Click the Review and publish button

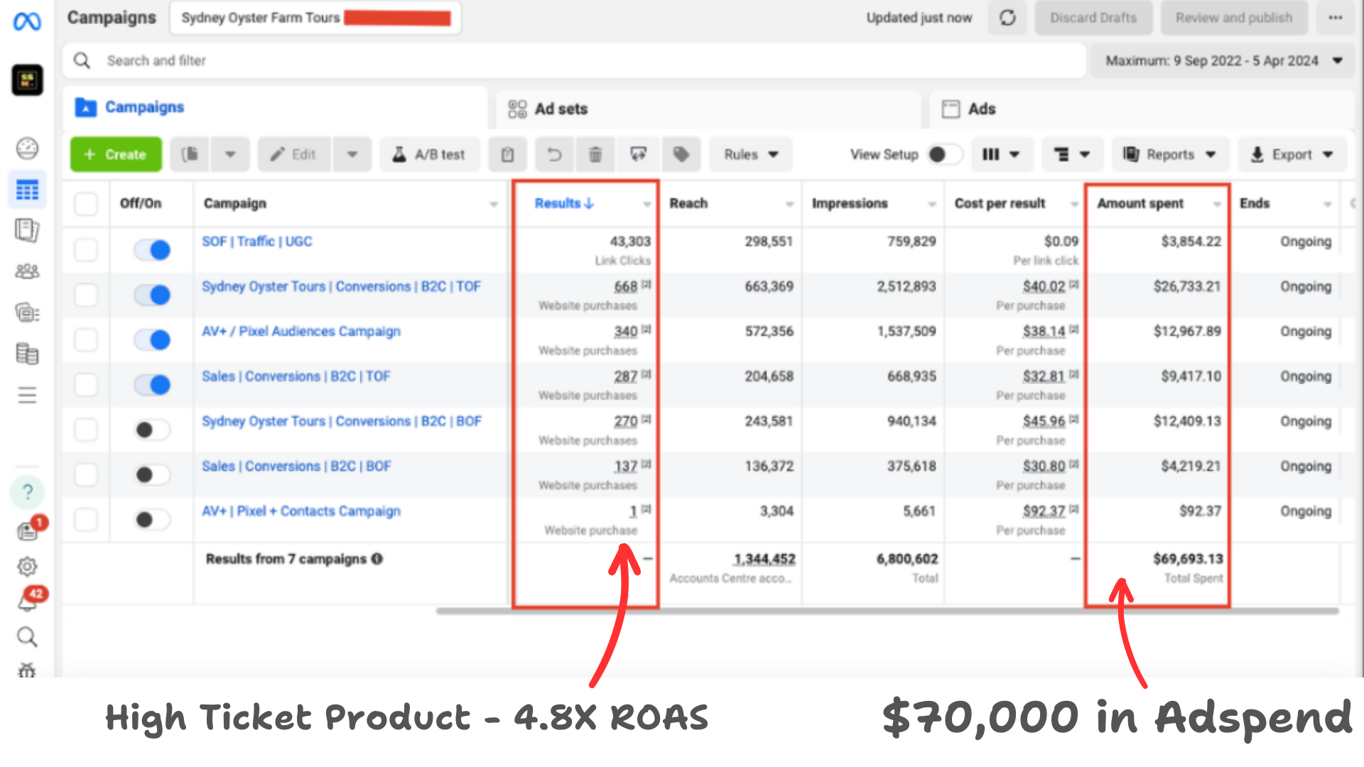(1233, 18)
